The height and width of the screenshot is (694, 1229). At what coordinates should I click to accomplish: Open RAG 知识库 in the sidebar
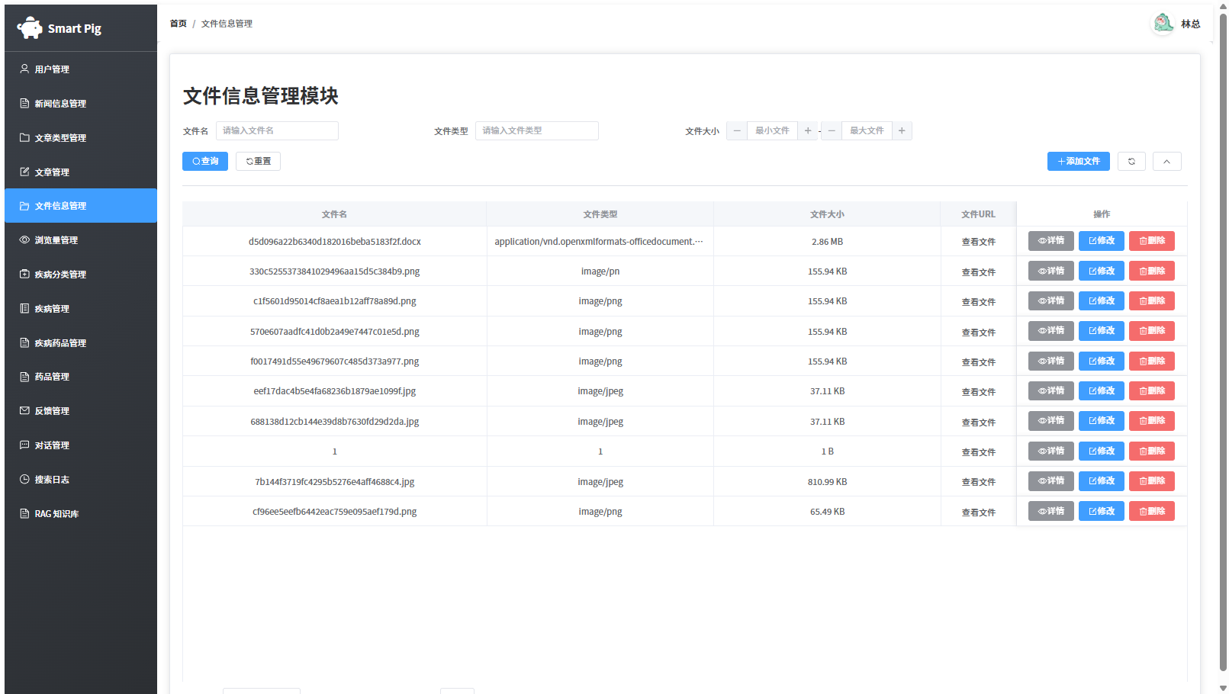coord(81,514)
